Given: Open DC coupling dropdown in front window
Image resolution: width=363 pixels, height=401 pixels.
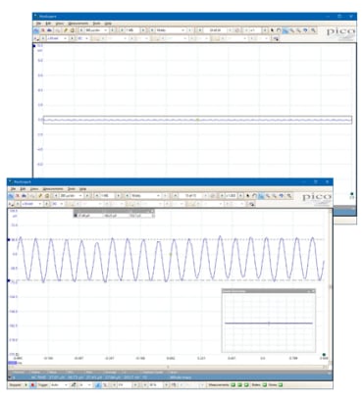Looking at the screenshot, I should 57,204.
